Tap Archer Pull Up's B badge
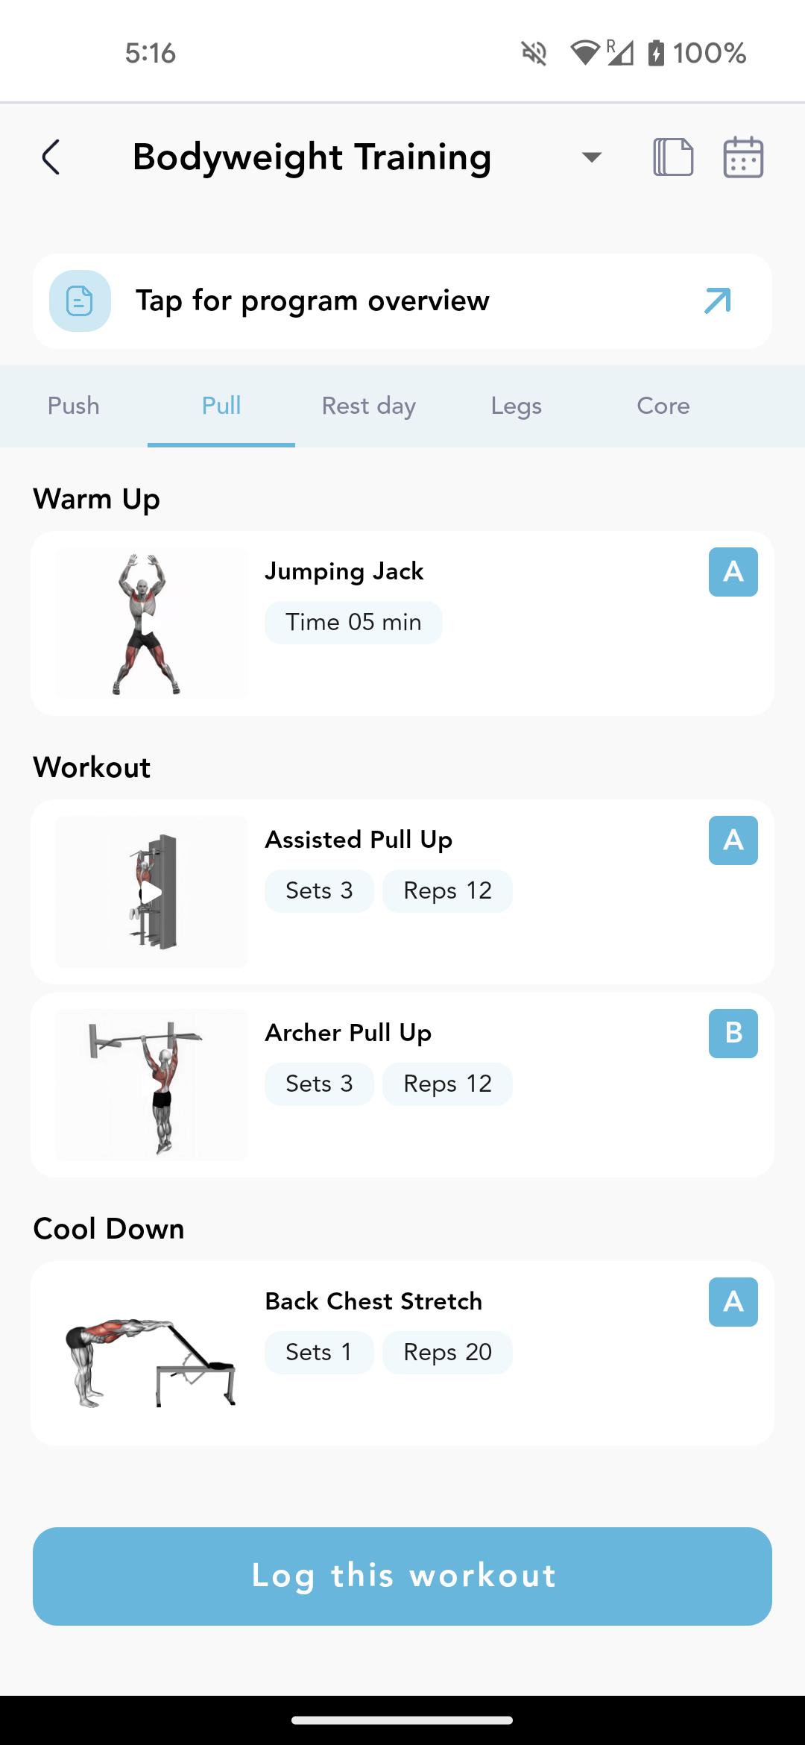The image size is (805, 1745). pyautogui.click(x=733, y=1034)
